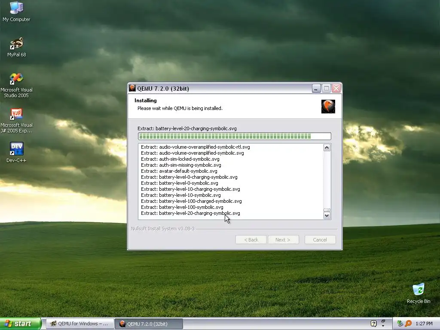Viewport: 440px width, 330px height.
Task: Click the help question-mark tray icon
Action: (x=373, y=324)
